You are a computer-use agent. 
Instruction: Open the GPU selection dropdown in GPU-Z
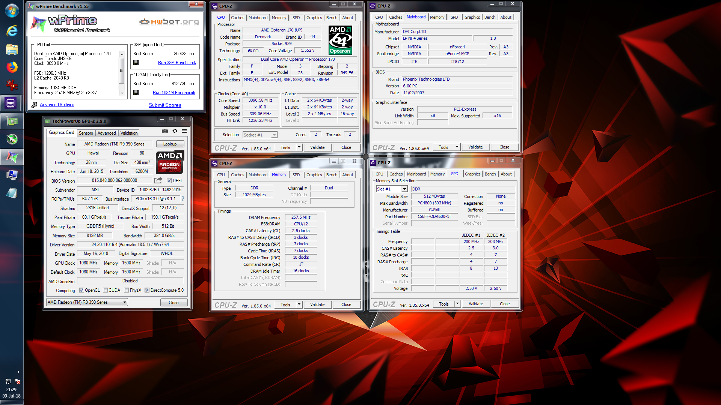87,302
